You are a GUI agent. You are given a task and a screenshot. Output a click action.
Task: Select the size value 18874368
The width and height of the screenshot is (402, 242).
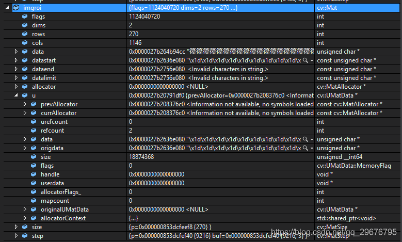point(141,157)
